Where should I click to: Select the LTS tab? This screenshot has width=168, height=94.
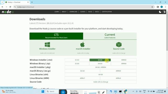(x=56, y=36)
